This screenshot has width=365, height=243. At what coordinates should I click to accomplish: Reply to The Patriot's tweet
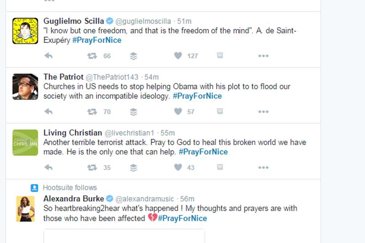(x=48, y=111)
